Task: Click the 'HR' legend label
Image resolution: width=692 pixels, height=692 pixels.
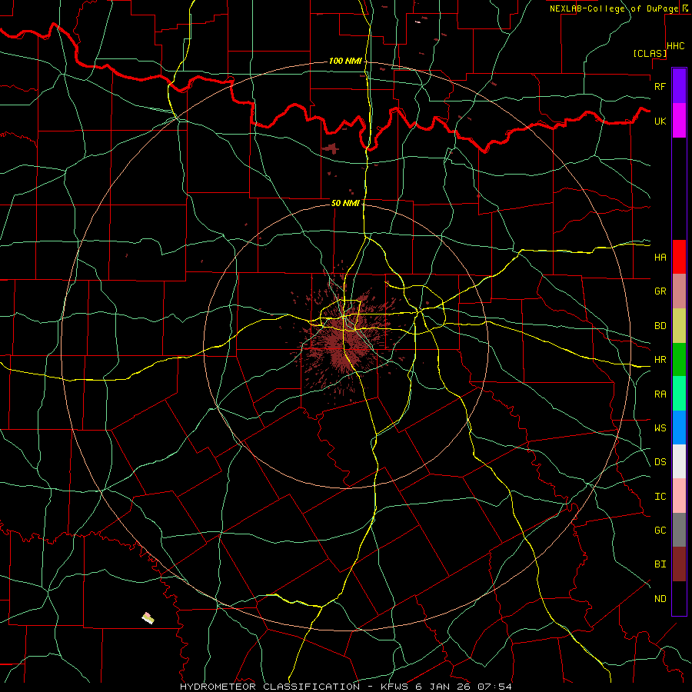Action: pos(660,360)
